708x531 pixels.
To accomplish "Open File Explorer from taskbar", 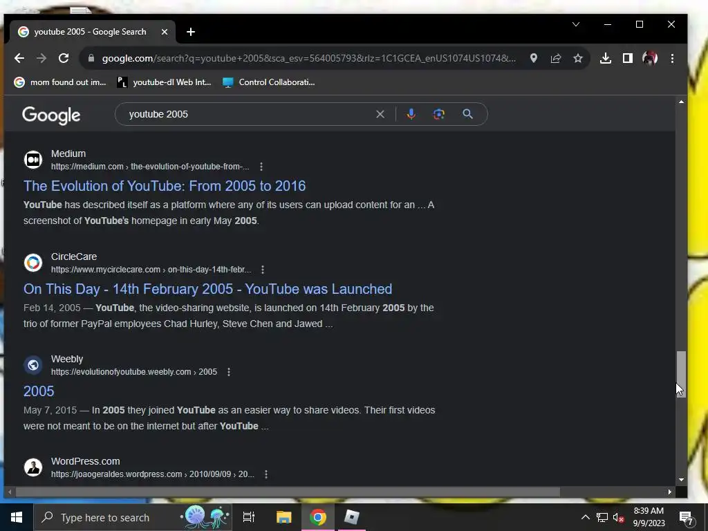I will 284,517.
